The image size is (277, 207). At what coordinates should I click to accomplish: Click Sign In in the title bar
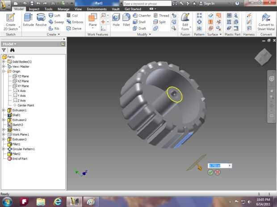click(x=207, y=4)
